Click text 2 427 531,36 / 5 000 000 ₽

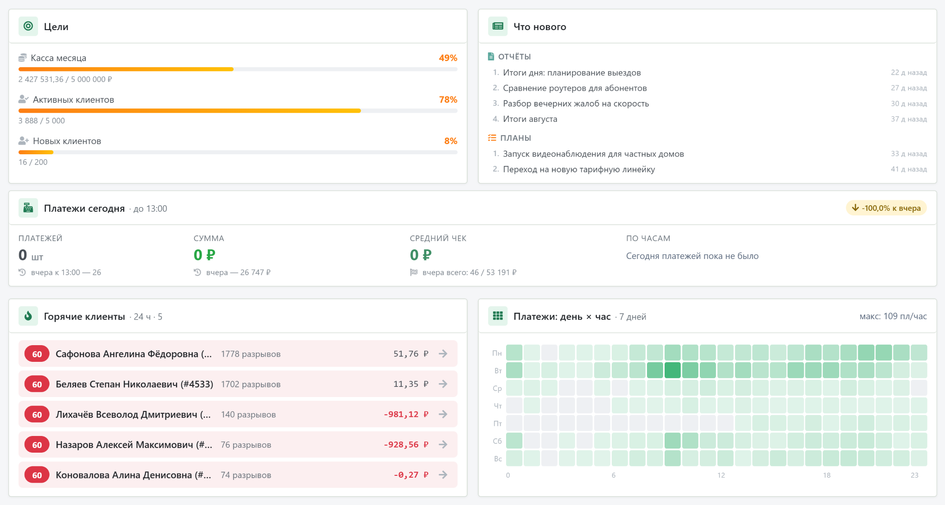[65, 79]
